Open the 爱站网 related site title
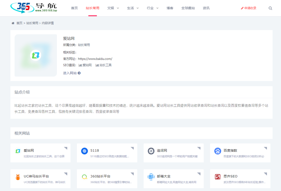This screenshot has height=191, width=281. pyautogui.click(x=29, y=151)
